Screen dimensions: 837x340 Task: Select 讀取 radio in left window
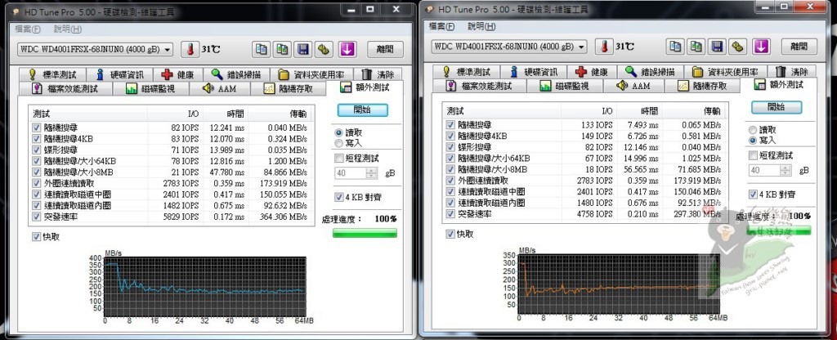click(x=338, y=132)
